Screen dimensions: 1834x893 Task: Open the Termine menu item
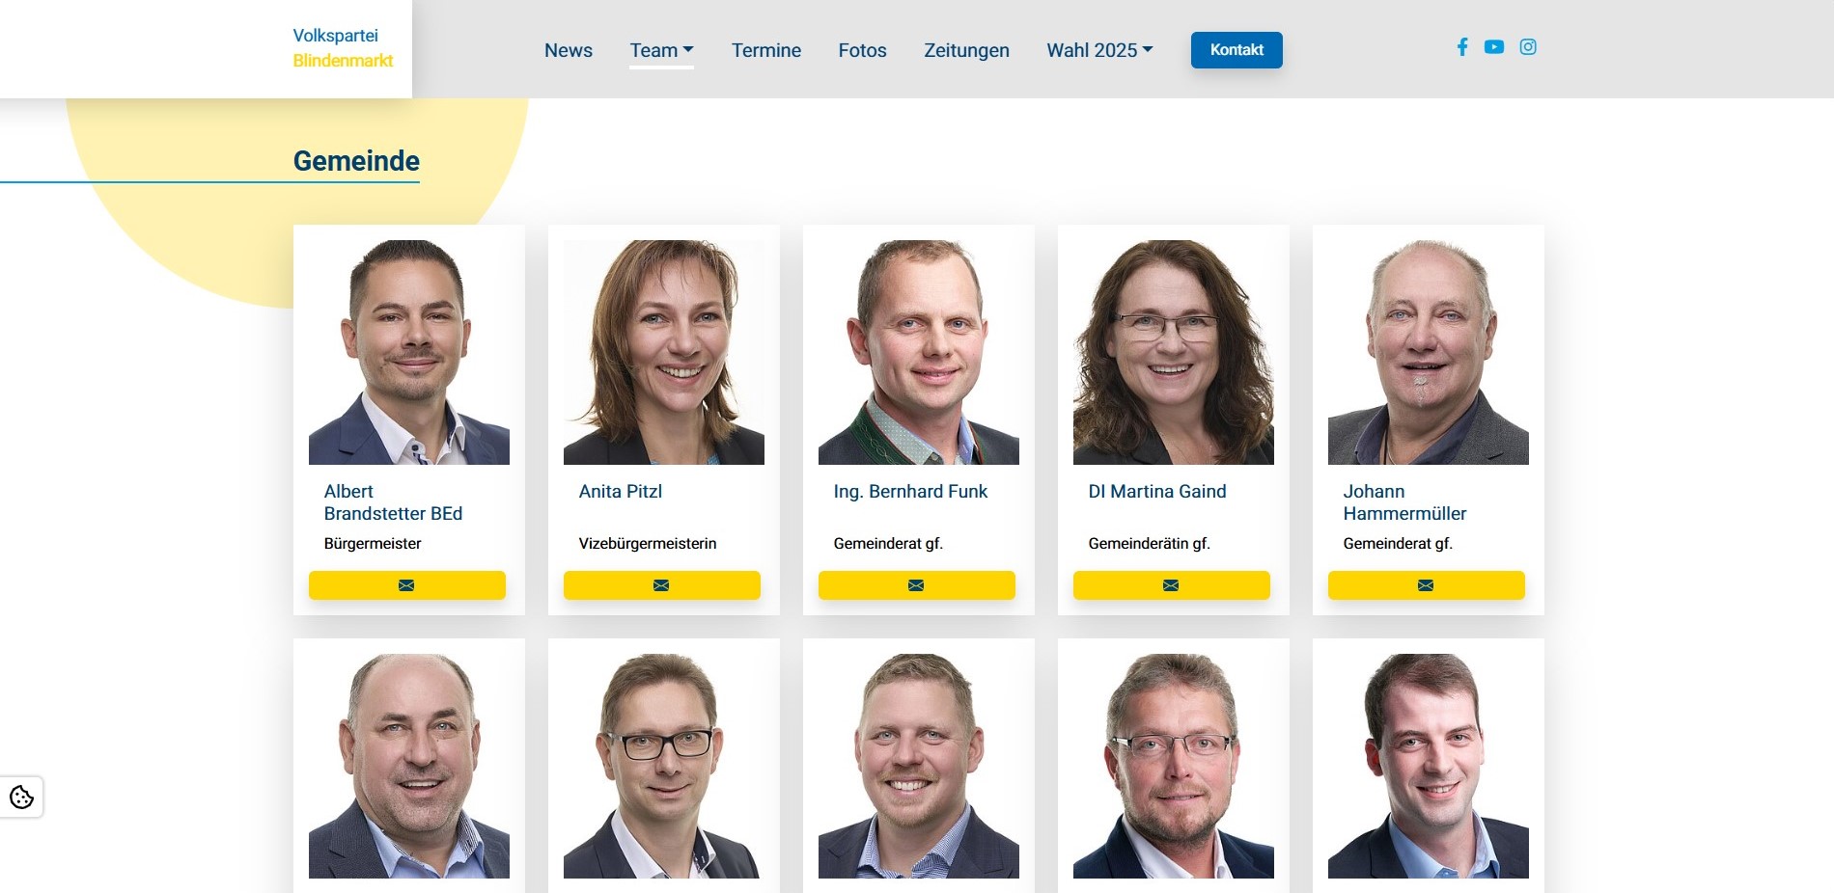pyautogui.click(x=766, y=50)
